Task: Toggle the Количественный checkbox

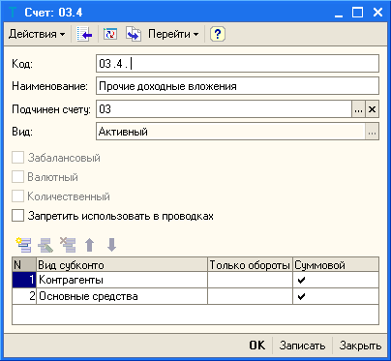Action: coord(17,196)
